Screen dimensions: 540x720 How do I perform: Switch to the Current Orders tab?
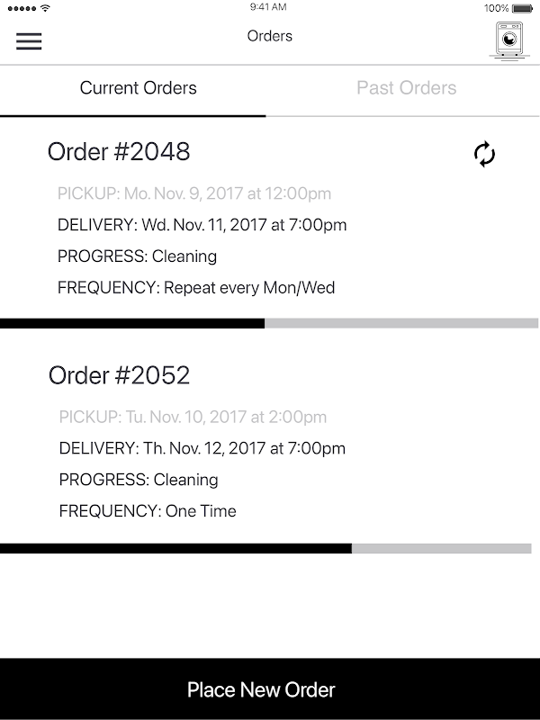point(138,88)
